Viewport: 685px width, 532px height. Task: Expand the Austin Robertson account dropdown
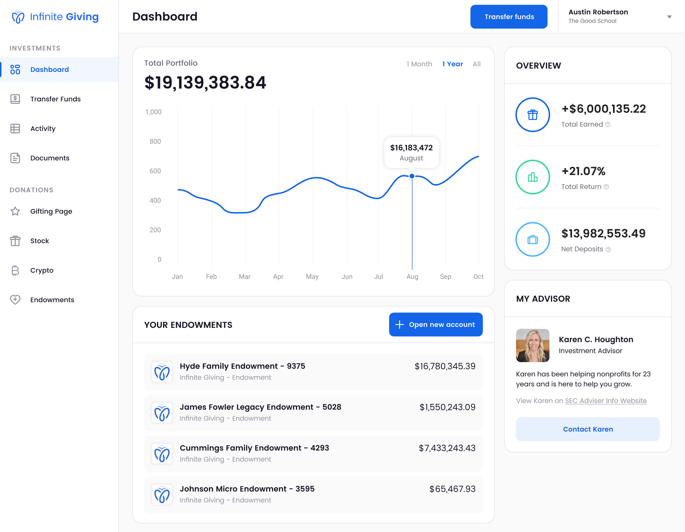click(x=669, y=17)
